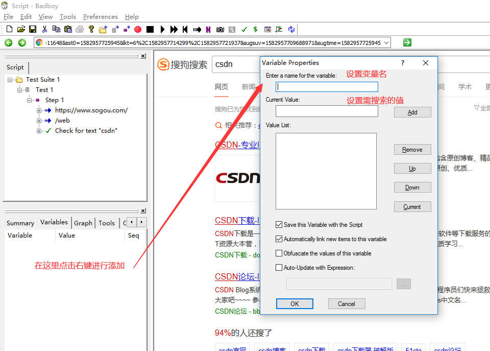Click the Current Value input field

tap(327, 111)
